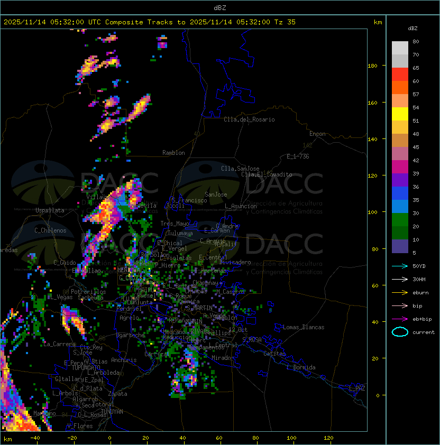Click the 'Potrerillos' map label
Image resolution: width=440 pixels, height=445 pixels.
coord(88,292)
